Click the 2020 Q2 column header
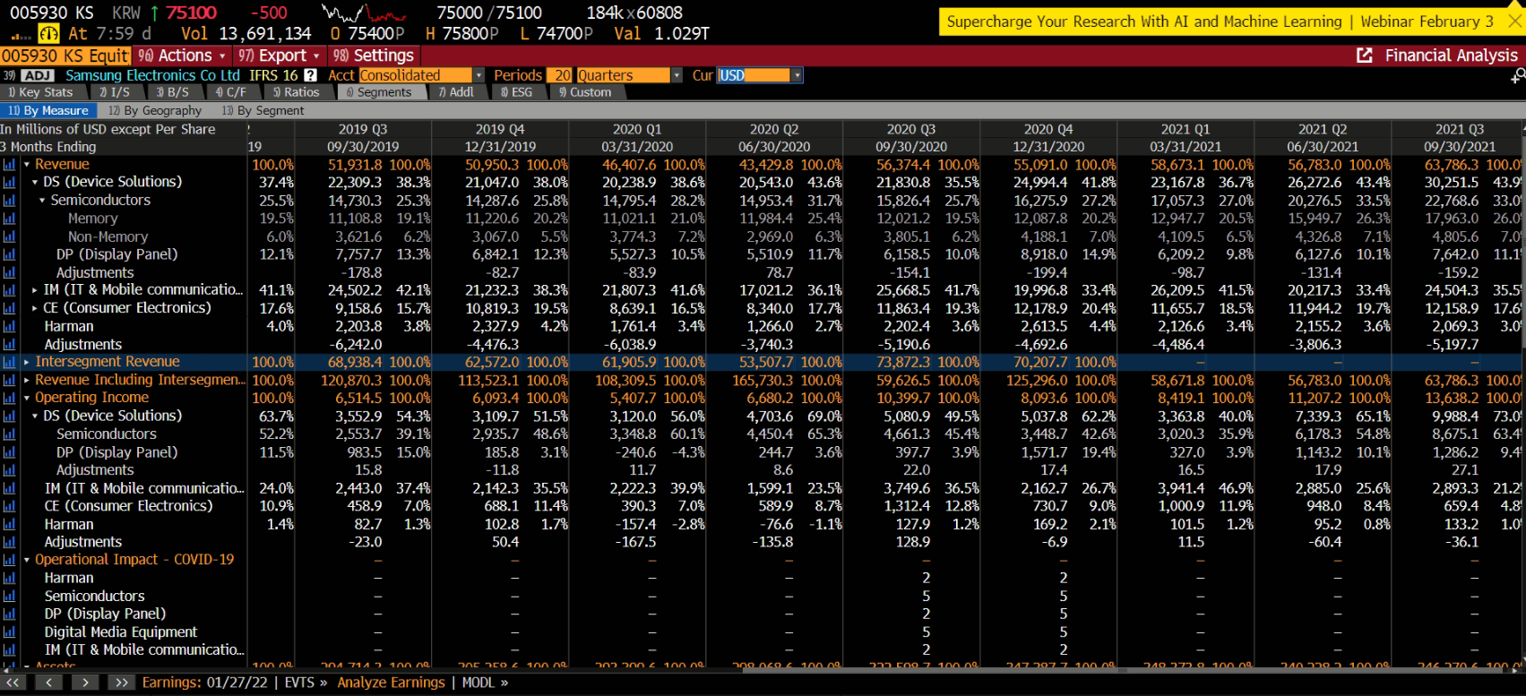The width and height of the screenshot is (1526, 696). click(x=774, y=129)
